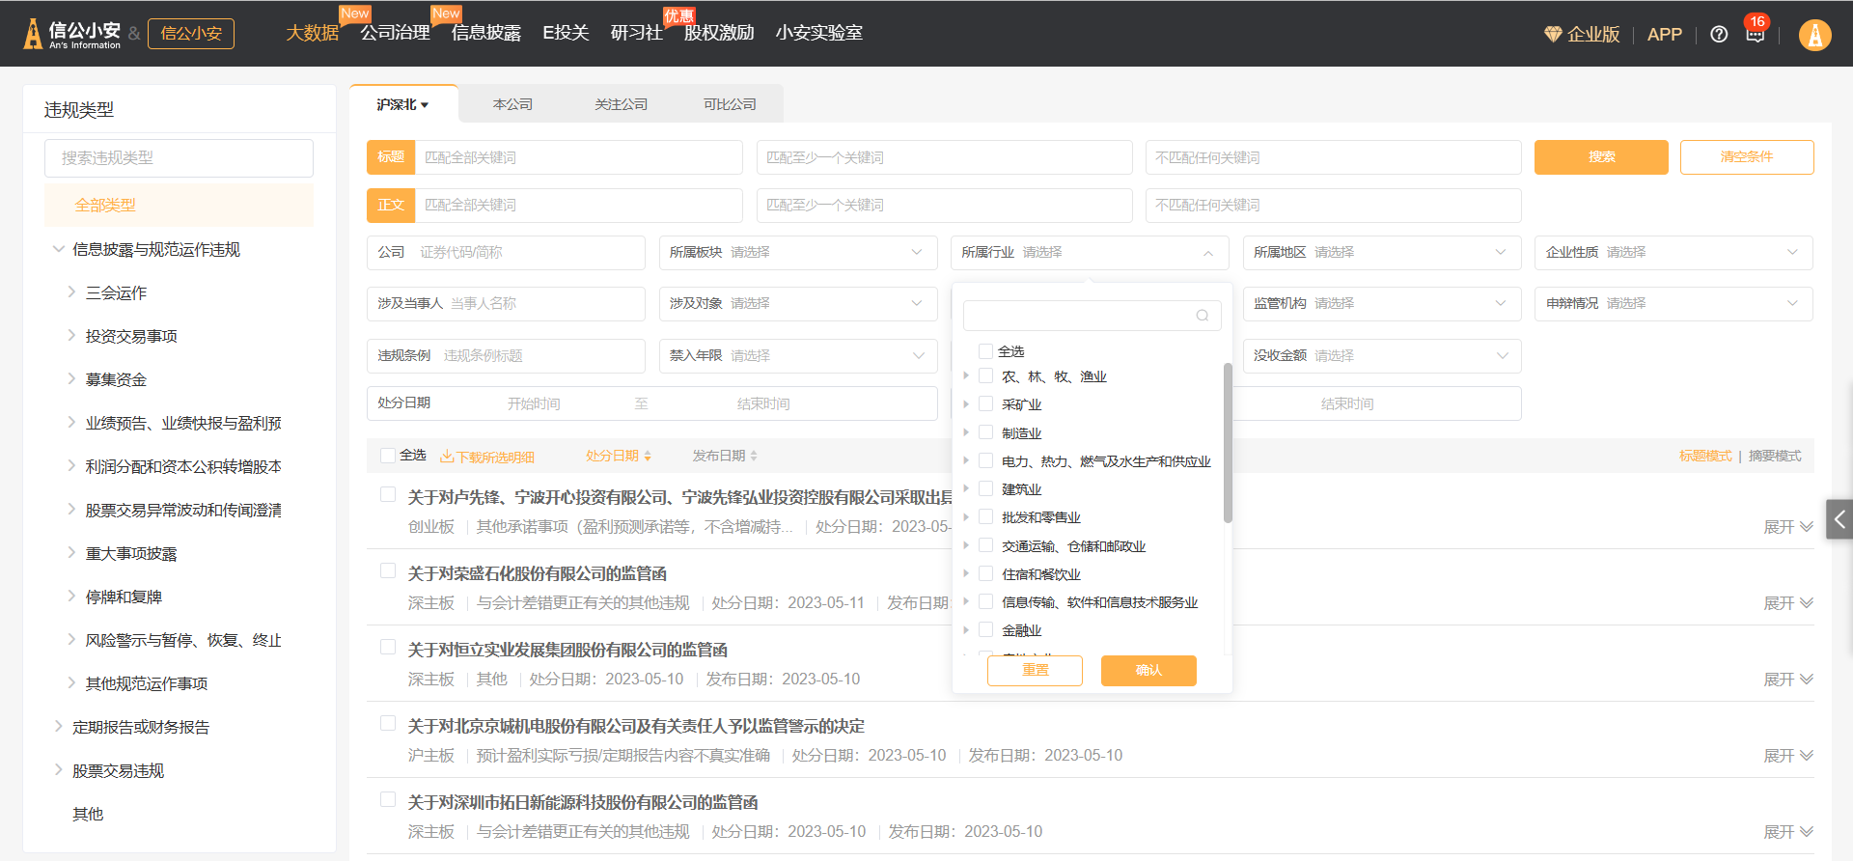Expand arrow next to 金融业

(966, 629)
